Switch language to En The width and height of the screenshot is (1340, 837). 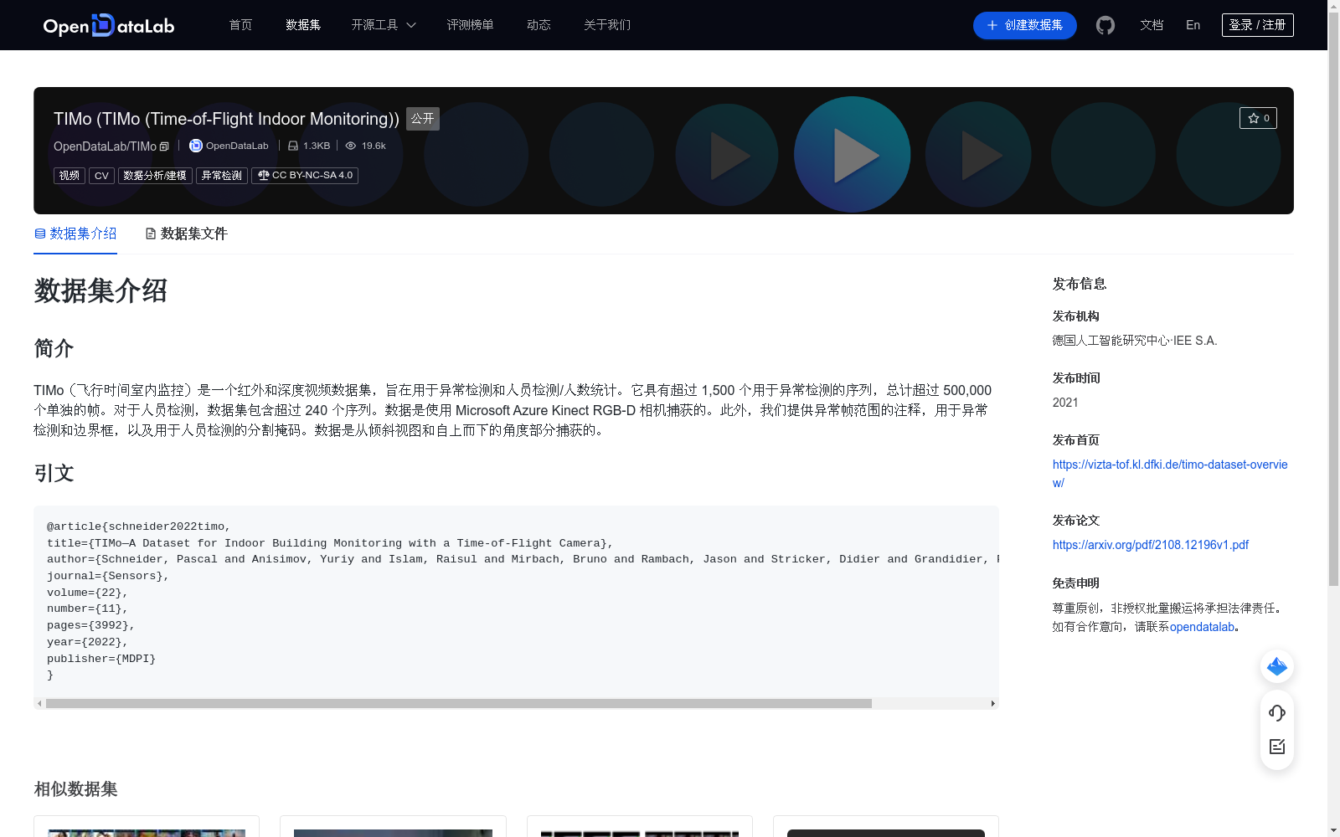pos(1193,25)
